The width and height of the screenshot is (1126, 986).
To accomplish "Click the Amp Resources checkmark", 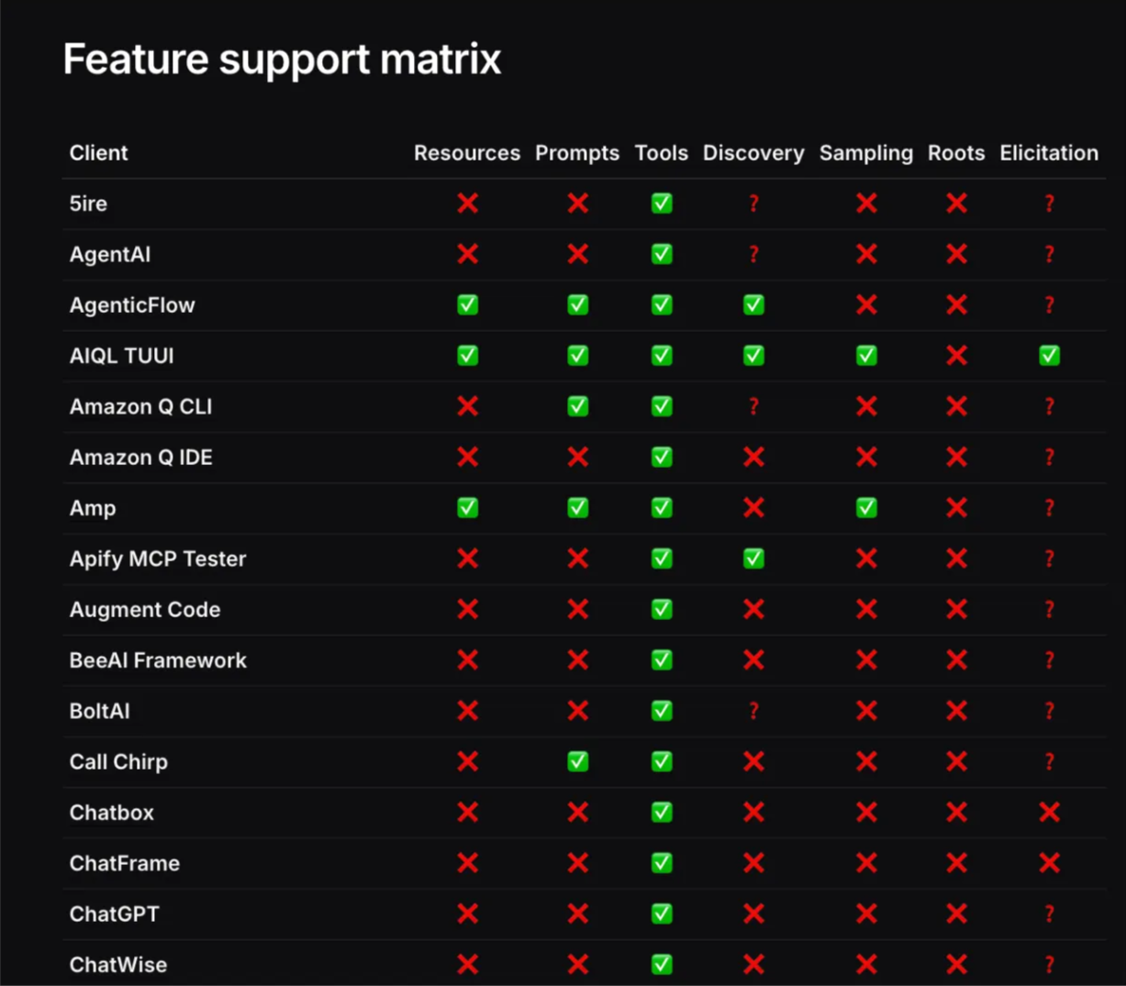I will tap(468, 508).
